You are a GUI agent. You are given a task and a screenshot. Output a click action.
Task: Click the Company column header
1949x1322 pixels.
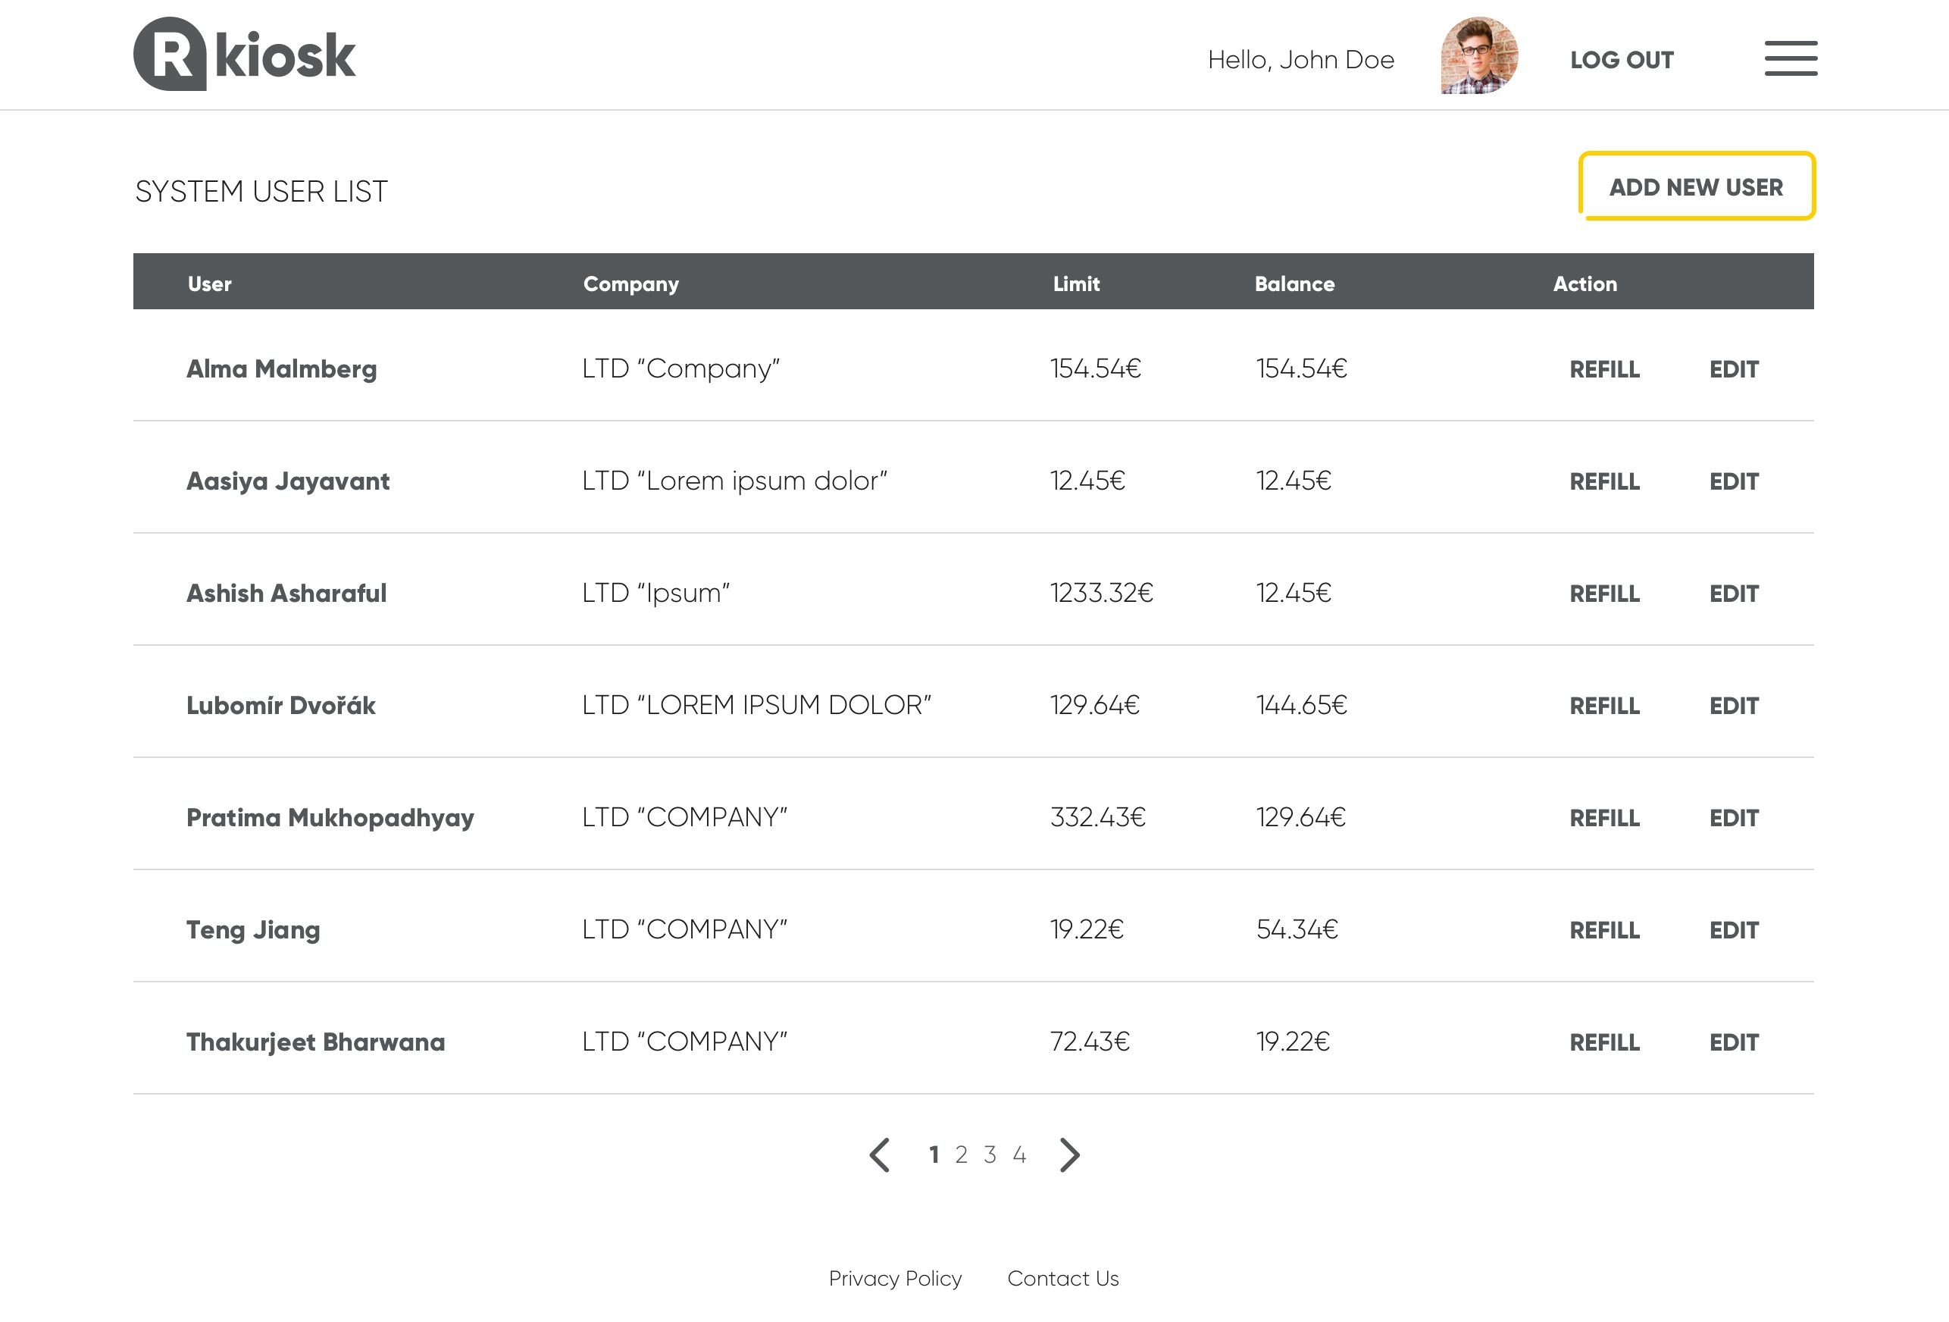(x=630, y=284)
